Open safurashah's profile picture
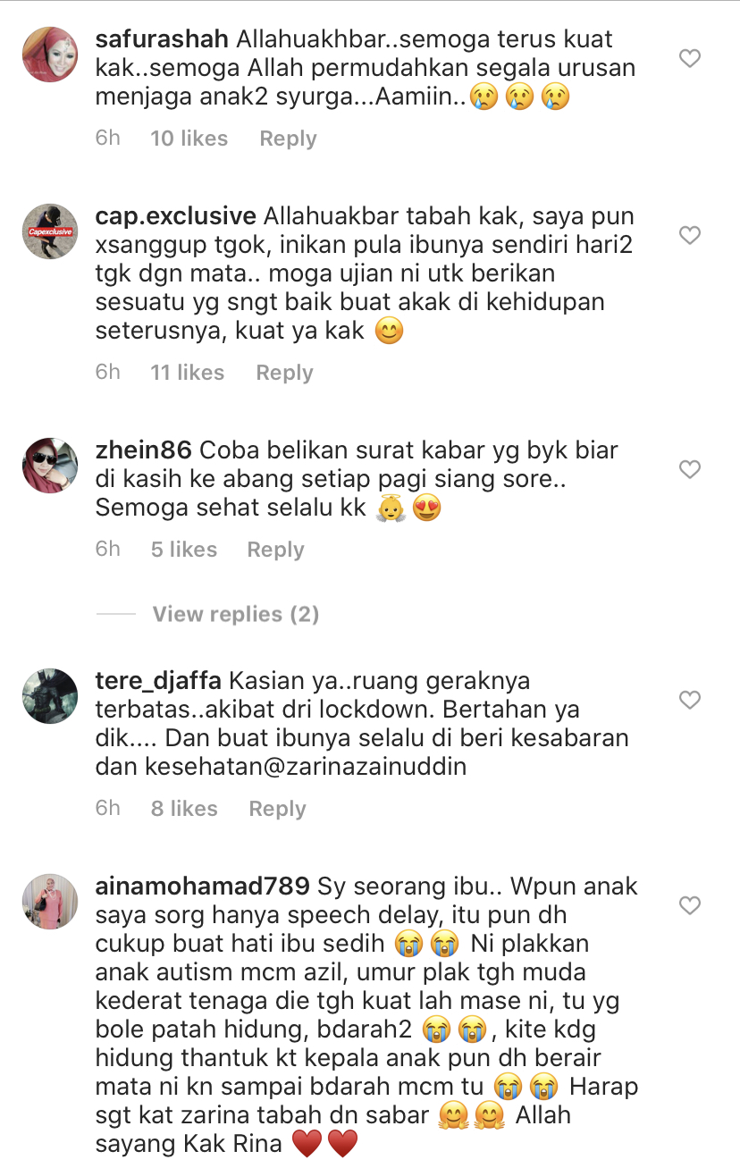 coord(49,55)
